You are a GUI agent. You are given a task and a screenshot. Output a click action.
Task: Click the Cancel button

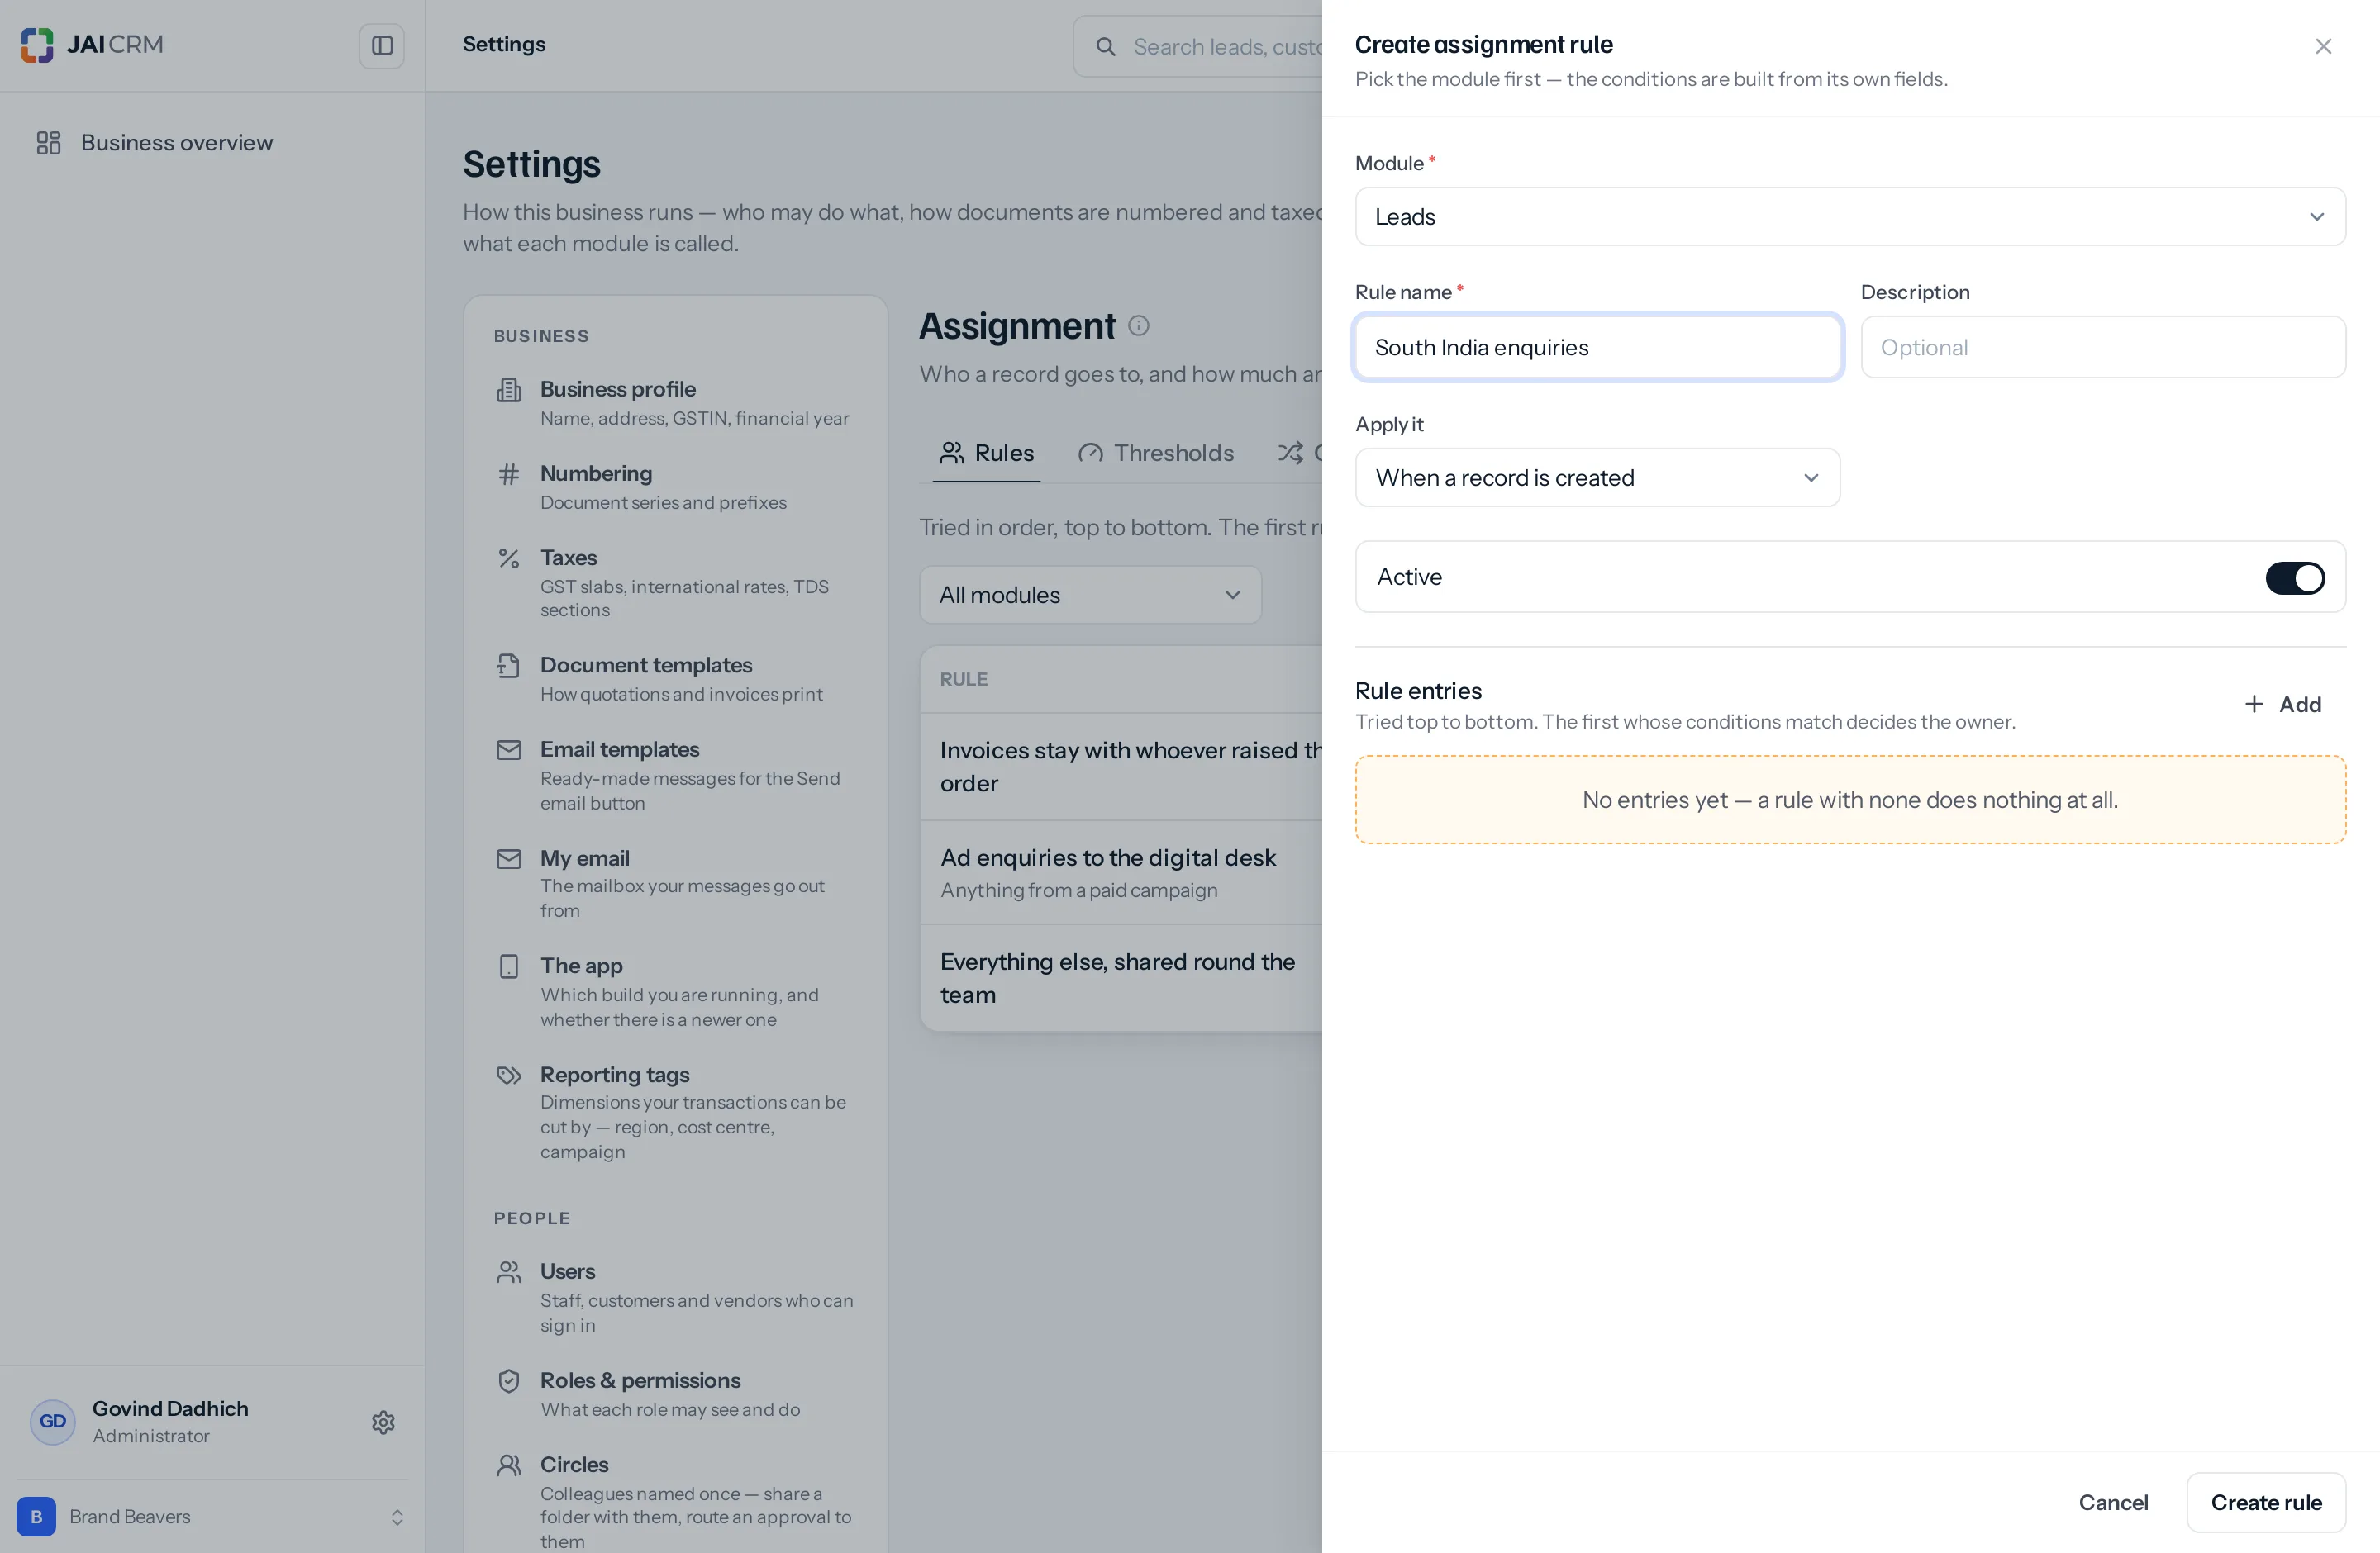(x=2112, y=1502)
